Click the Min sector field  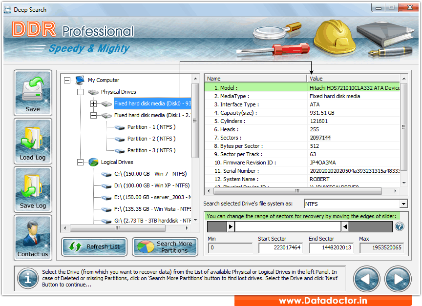click(x=231, y=247)
